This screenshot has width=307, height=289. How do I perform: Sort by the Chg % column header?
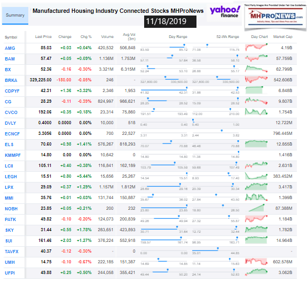(86, 37)
